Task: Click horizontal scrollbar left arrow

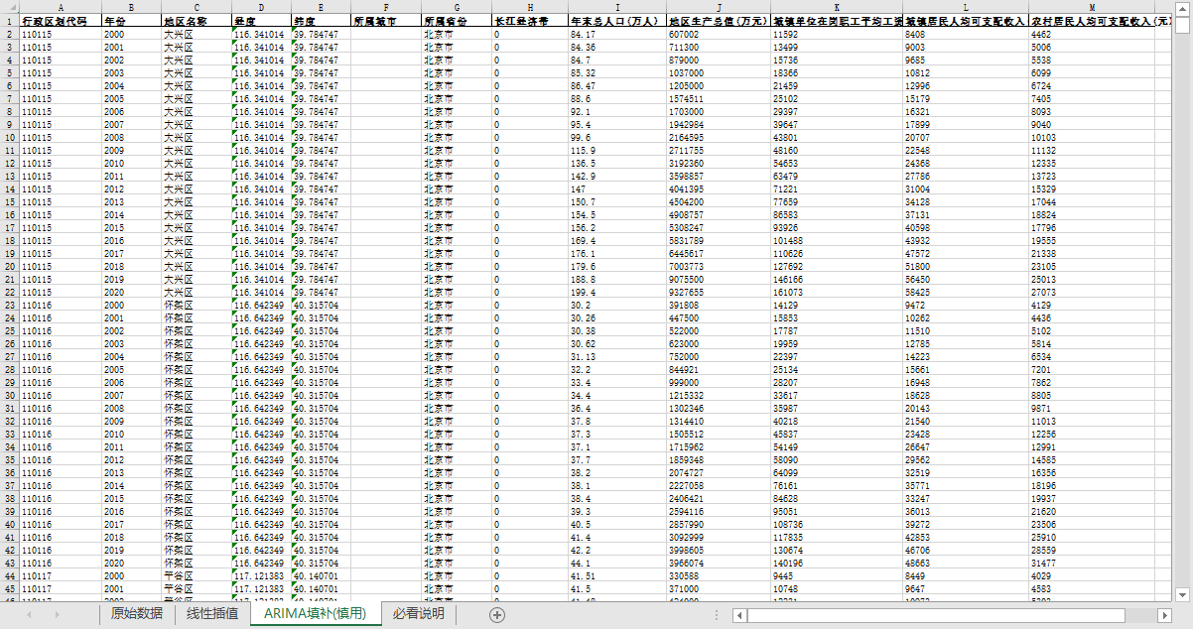Action: click(x=739, y=615)
